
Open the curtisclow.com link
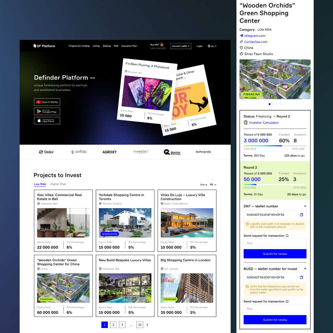click(255, 42)
